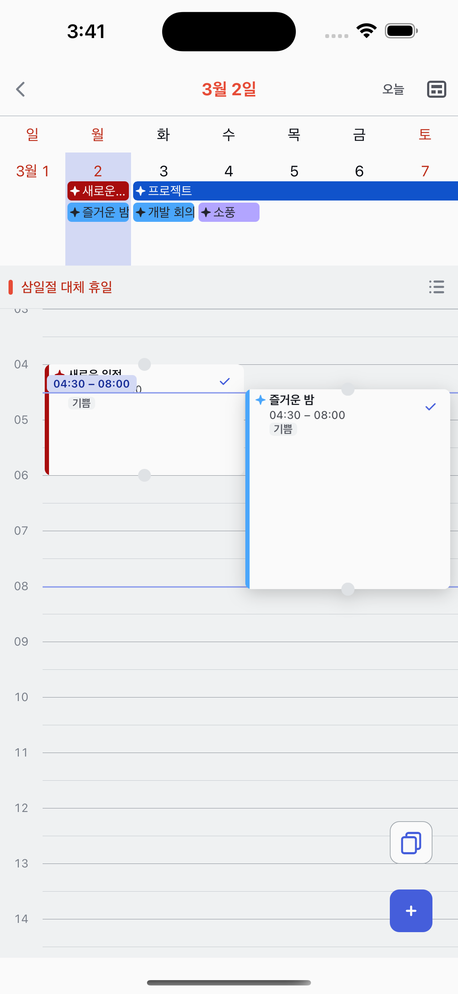This screenshot has width=458, height=994.
Task: Select Saturday the 7th in week strip
Action: 425,171
